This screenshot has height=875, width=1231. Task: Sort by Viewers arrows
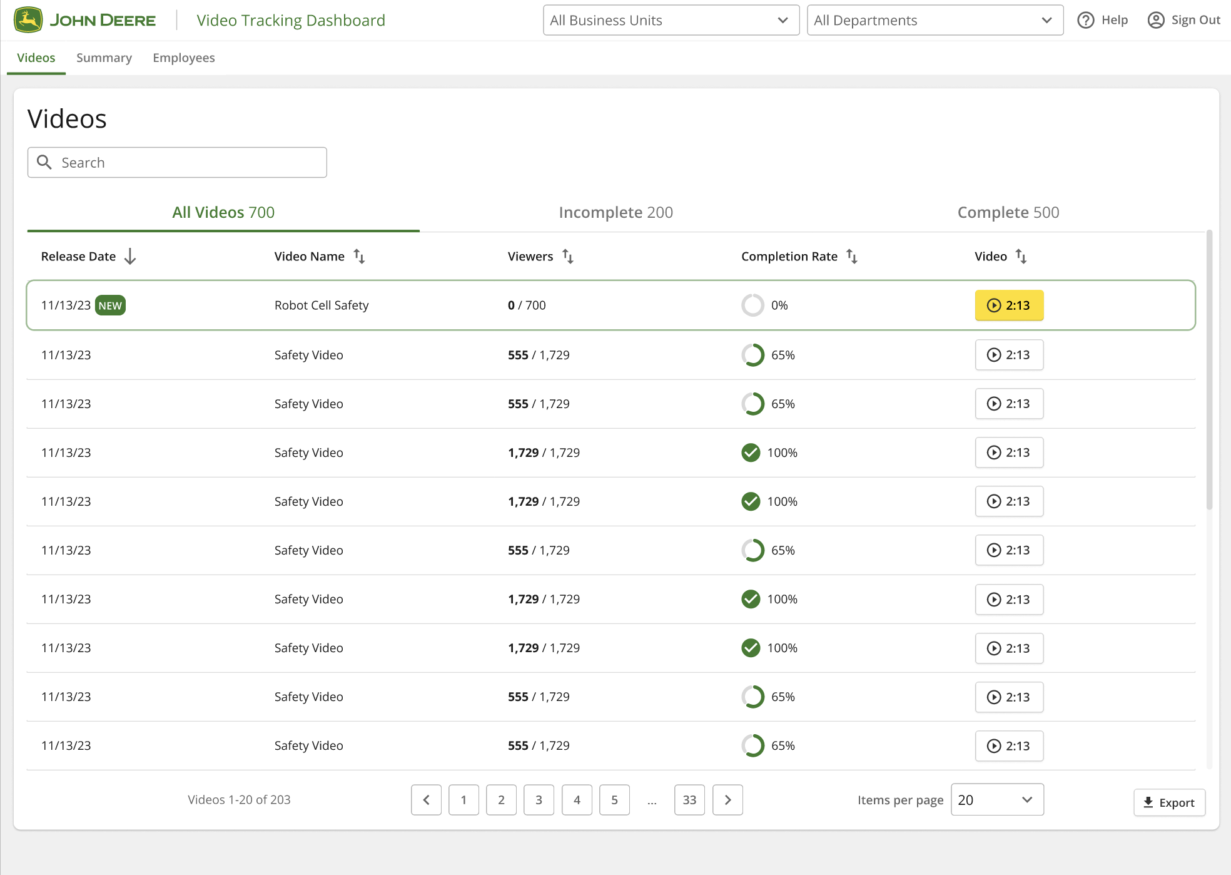click(568, 256)
